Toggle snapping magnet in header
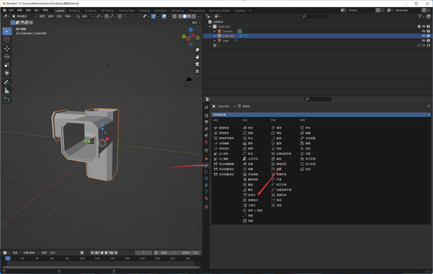This screenshot has height=274, width=433. (x=107, y=16)
